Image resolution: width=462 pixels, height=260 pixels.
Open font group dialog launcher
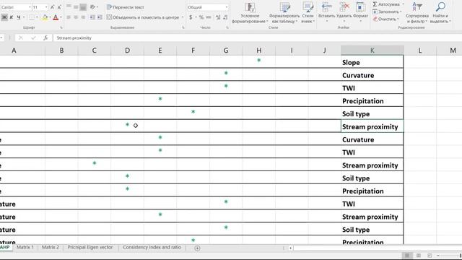[61, 27]
